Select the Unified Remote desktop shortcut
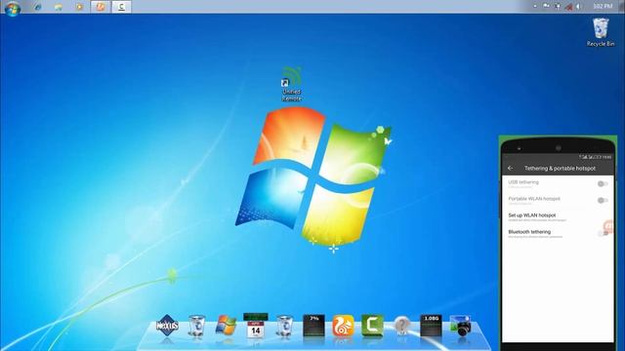The image size is (625, 351). [291, 84]
